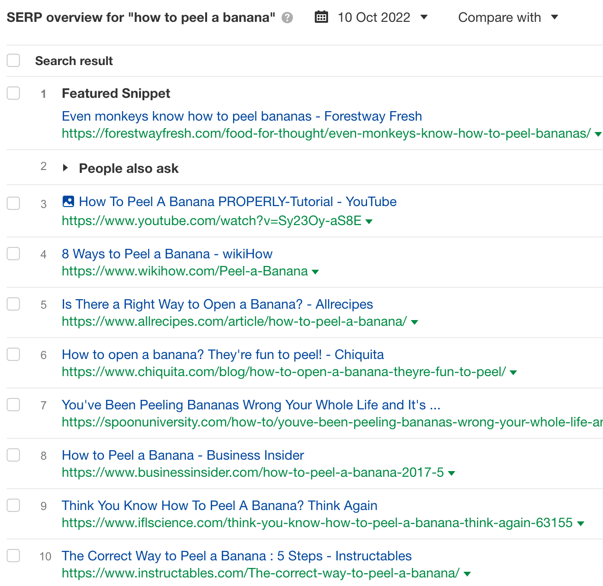The height and width of the screenshot is (586, 603).
Task: Expand URL options for the Featured Snippet result
Action: point(598,134)
